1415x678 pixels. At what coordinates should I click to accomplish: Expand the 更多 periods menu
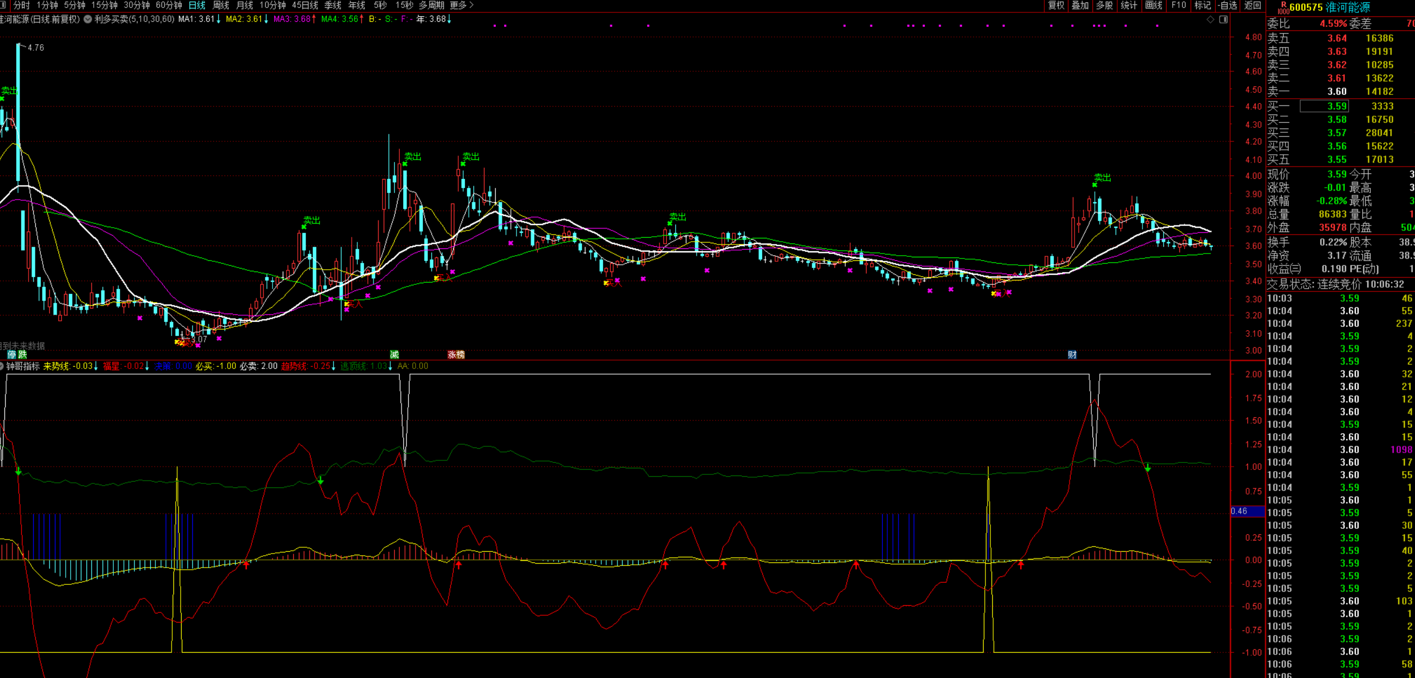click(462, 5)
